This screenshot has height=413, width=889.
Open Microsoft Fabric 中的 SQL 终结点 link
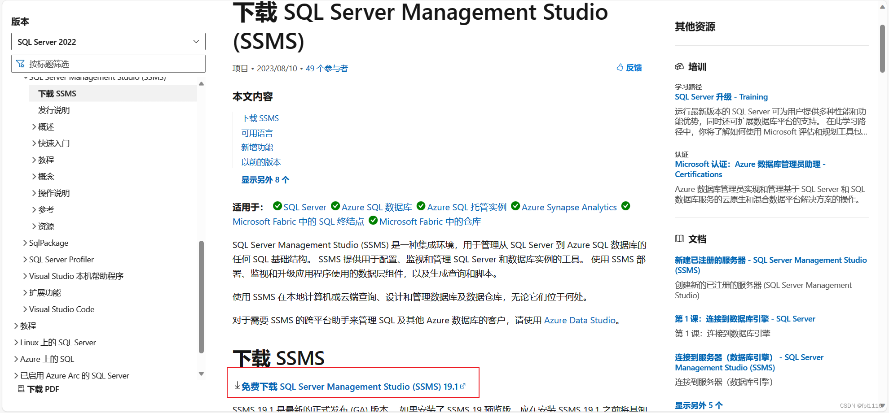[x=298, y=222]
